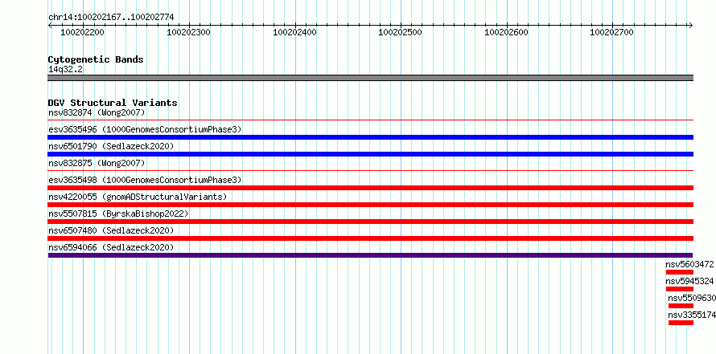Click the short red bar under nsv5945324
Image resolution: width=716 pixels, height=354 pixels.
[680, 289]
